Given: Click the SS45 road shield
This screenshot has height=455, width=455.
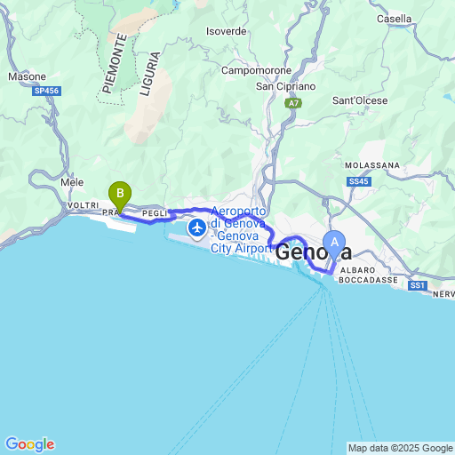Looking at the screenshot, I should 359,181.
